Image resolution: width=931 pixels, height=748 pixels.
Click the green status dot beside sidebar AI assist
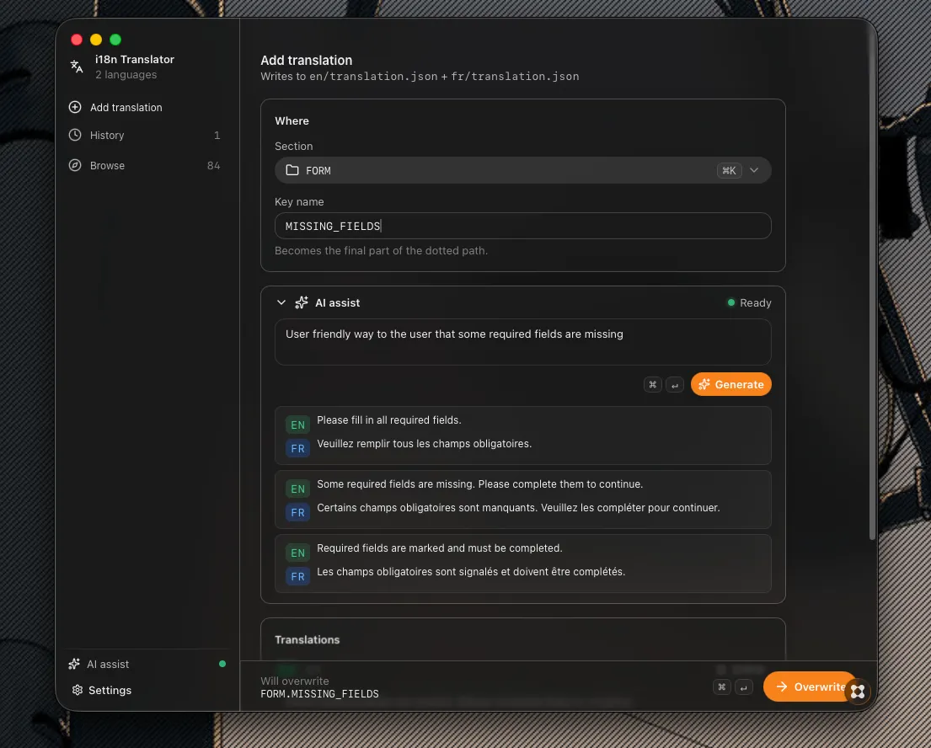click(x=222, y=664)
